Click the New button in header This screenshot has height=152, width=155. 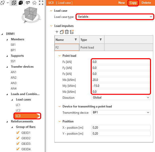click(122, 3)
